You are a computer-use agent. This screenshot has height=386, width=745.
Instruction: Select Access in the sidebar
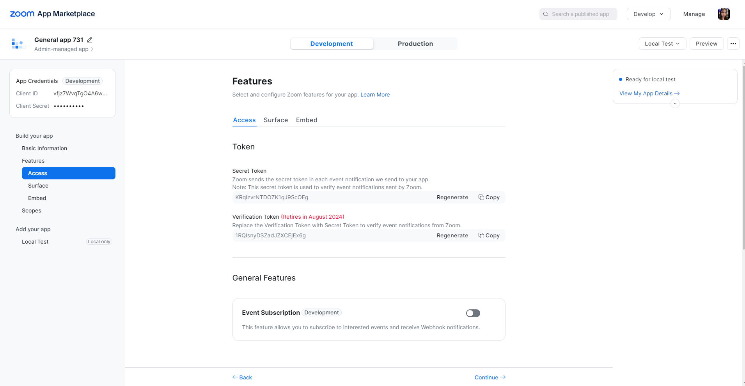(69, 173)
